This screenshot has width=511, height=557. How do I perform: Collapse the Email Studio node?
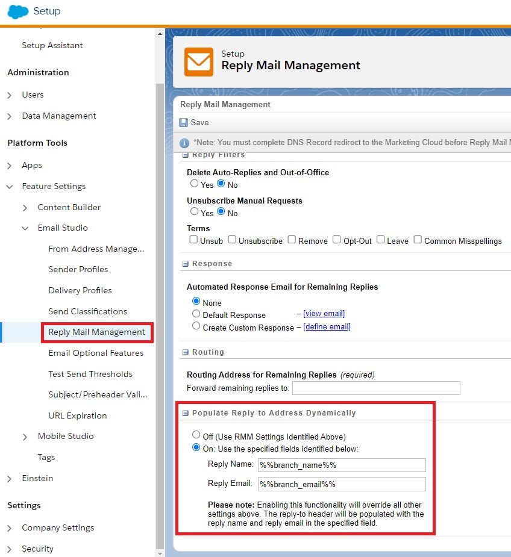coord(25,228)
